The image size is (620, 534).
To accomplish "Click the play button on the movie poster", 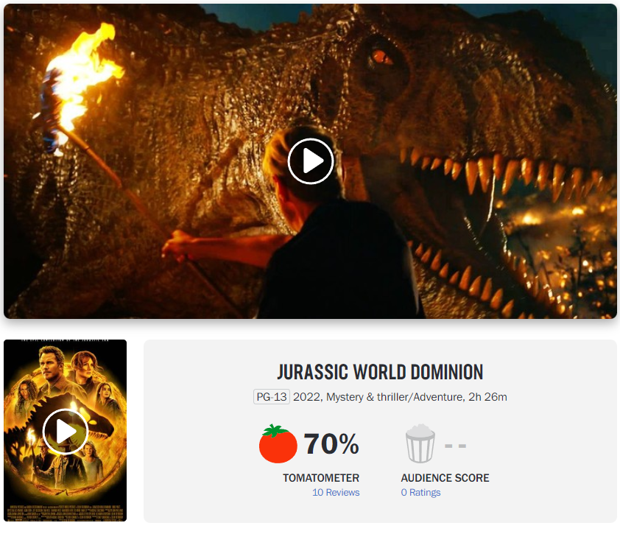I will 66,431.
